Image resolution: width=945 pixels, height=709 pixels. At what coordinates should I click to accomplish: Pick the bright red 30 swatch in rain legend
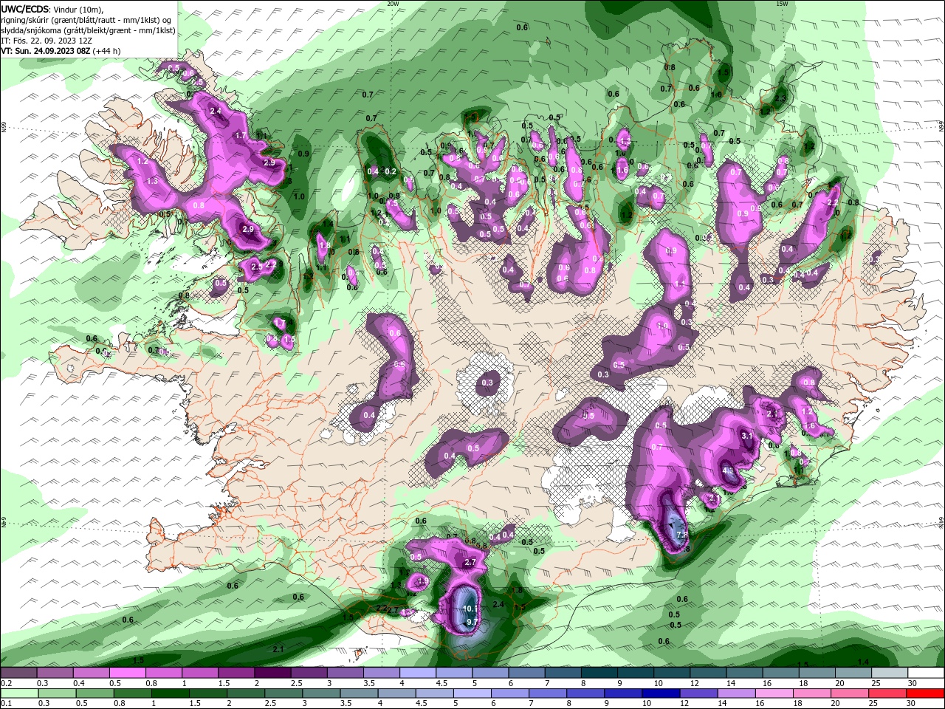[926, 693]
